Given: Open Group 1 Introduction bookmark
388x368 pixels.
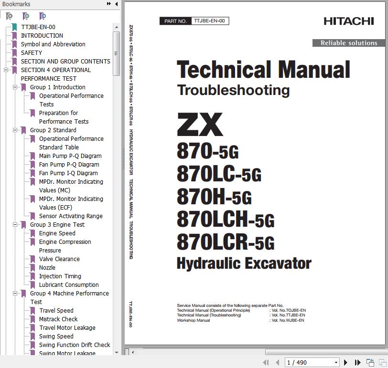Looking at the screenshot, I should click(x=58, y=87).
